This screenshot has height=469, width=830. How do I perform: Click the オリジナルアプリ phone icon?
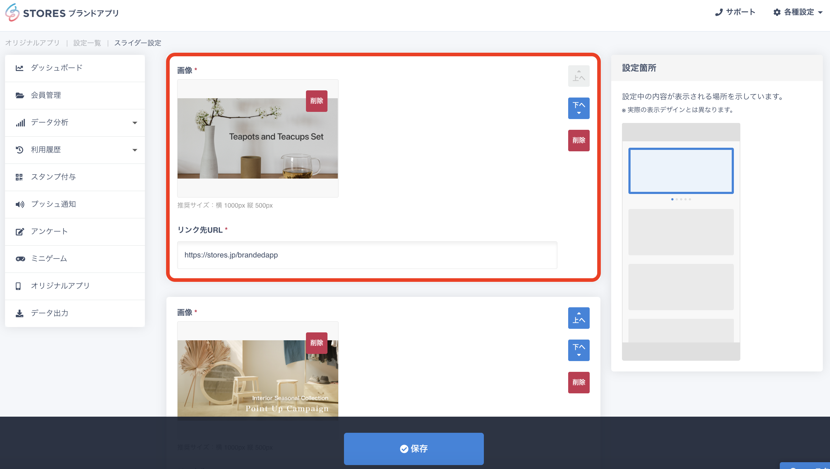(18, 286)
